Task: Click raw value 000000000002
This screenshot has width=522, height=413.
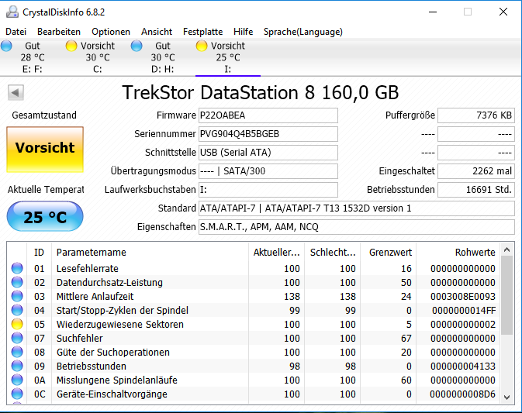Action: [x=463, y=324]
